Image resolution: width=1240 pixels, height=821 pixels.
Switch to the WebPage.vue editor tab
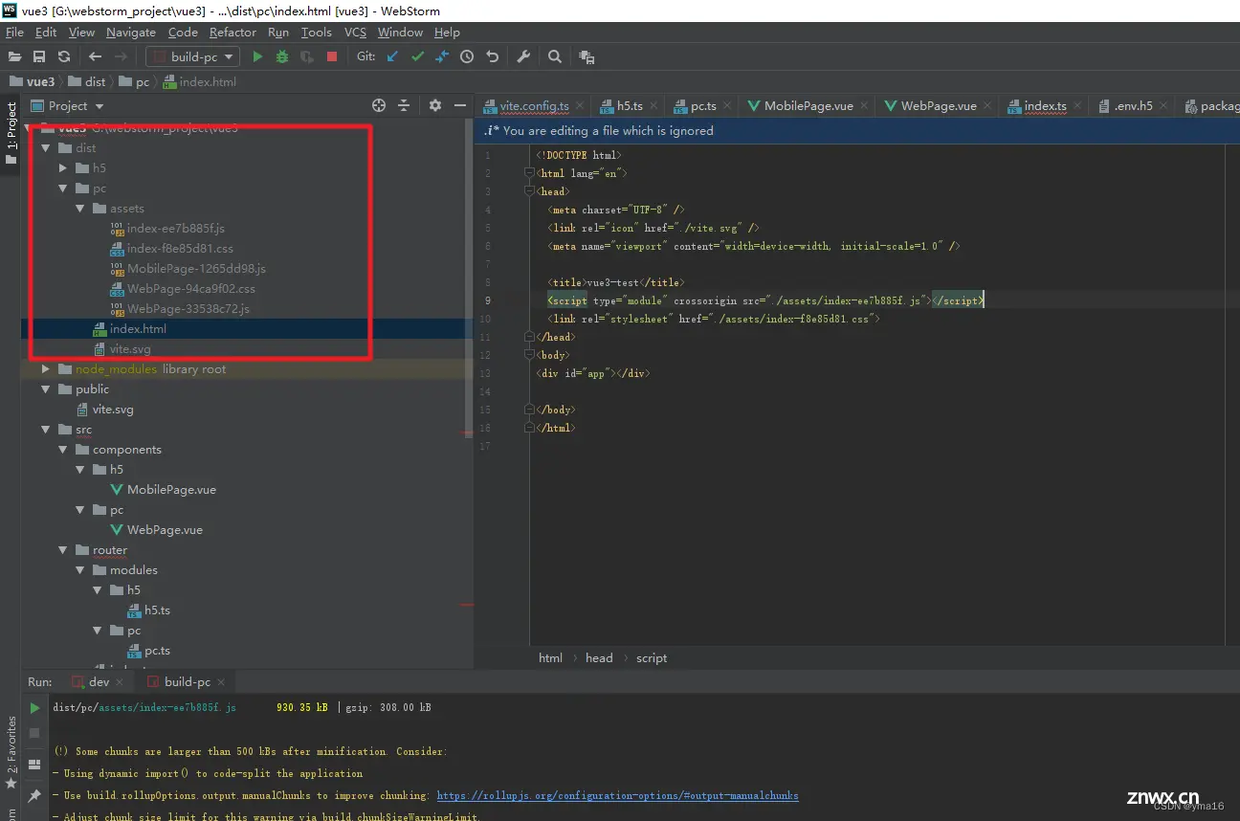pyautogui.click(x=939, y=106)
